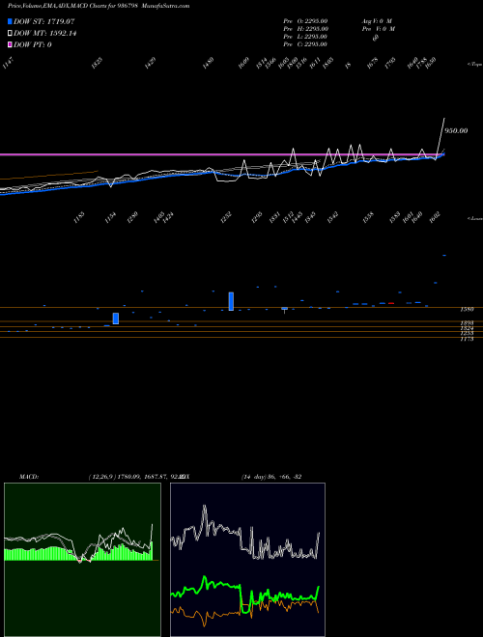Select the 'DOW ST: 1719.07' legend text
This screenshot has height=637, width=483.
[x=43, y=21]
